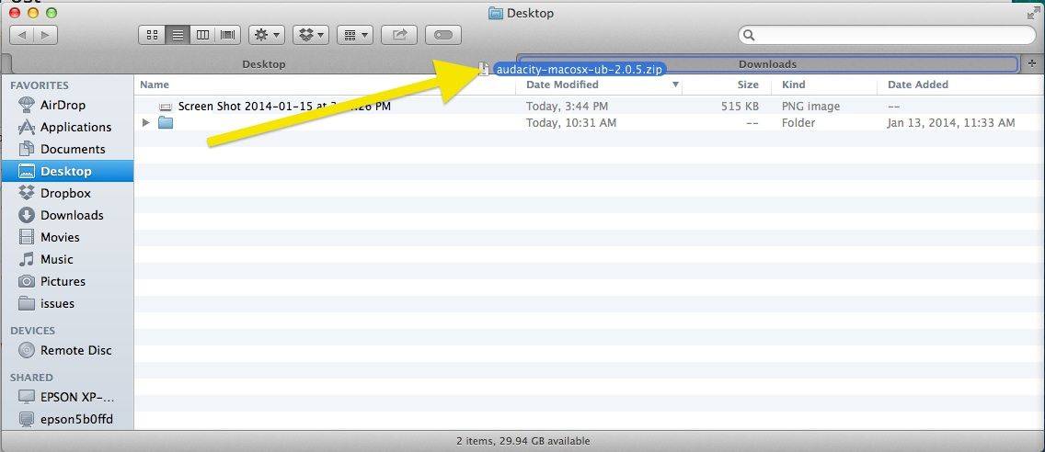Add a new tab with plus button
This screenshot has height=452, width=1045.
coord(1032,63)
